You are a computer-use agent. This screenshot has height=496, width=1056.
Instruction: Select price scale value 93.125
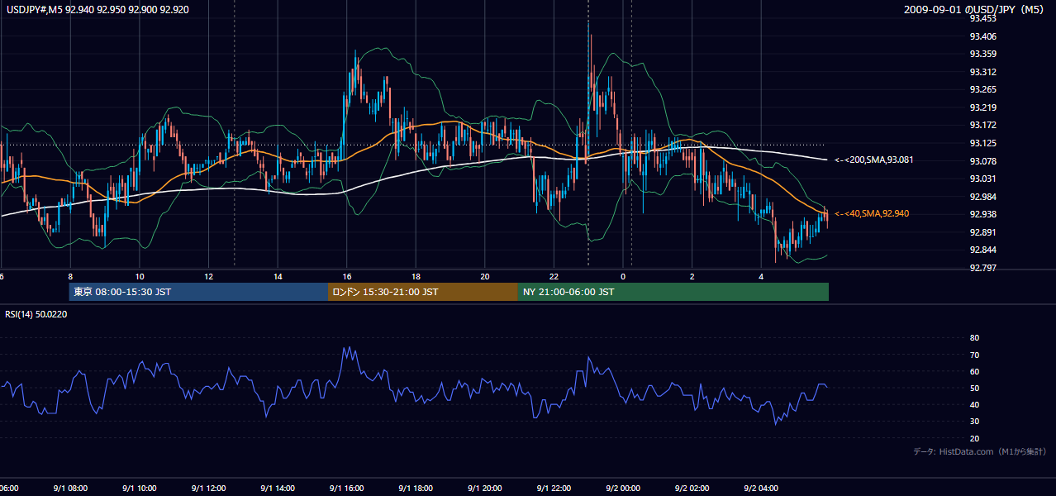tap(982, 143)
